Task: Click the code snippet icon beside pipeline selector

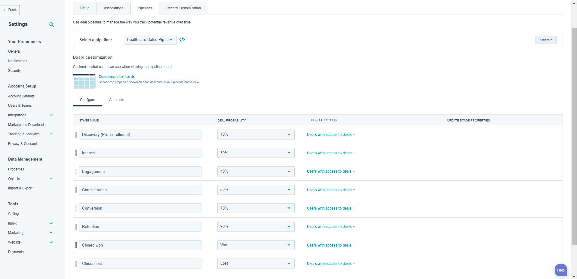Action: pyautogui.click(x=182, y=39)
